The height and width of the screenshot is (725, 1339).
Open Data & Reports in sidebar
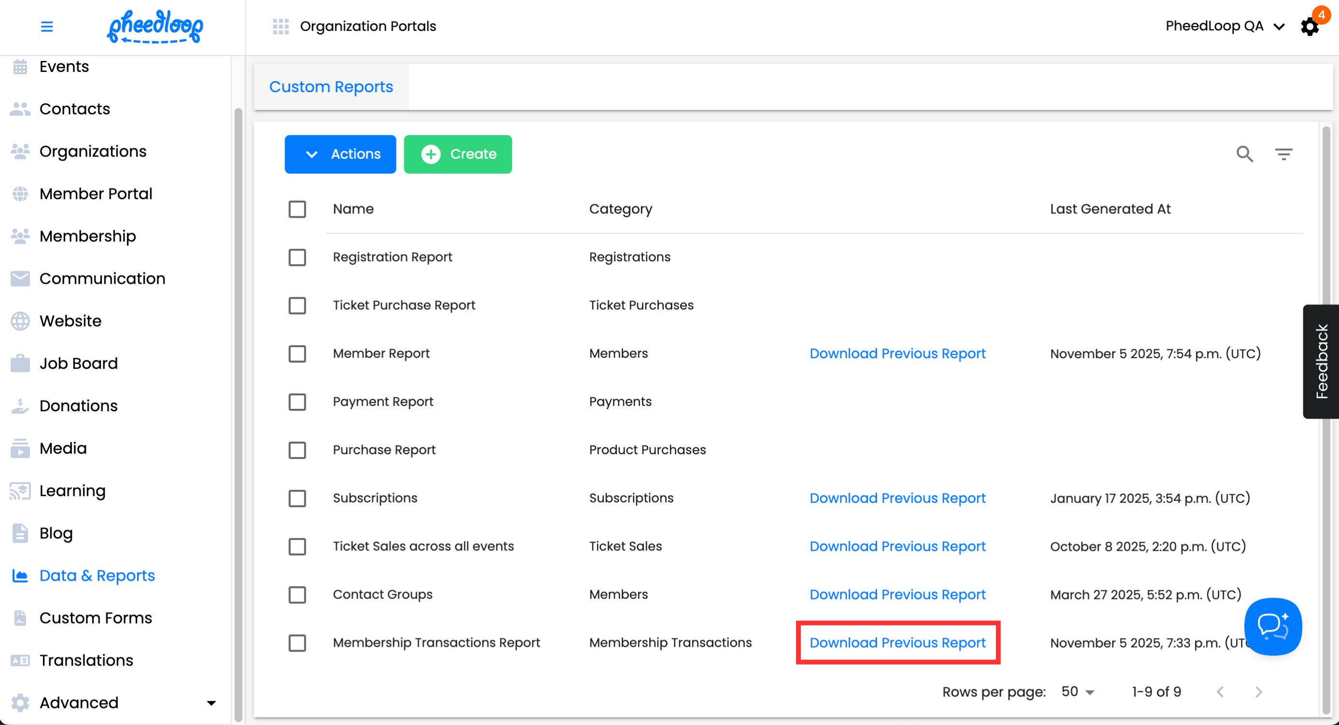[97, 575]
